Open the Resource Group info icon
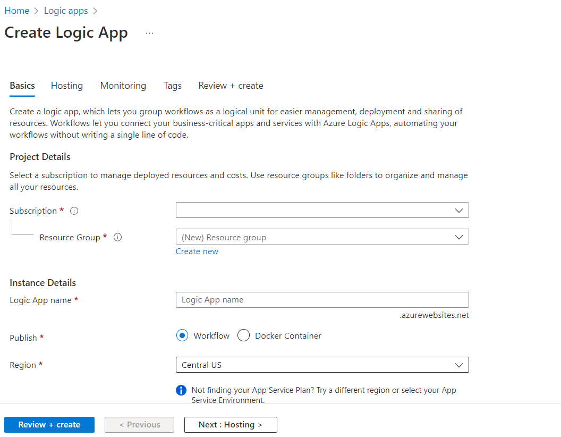The width and height of the screenshot is (561, 437). 118,237
